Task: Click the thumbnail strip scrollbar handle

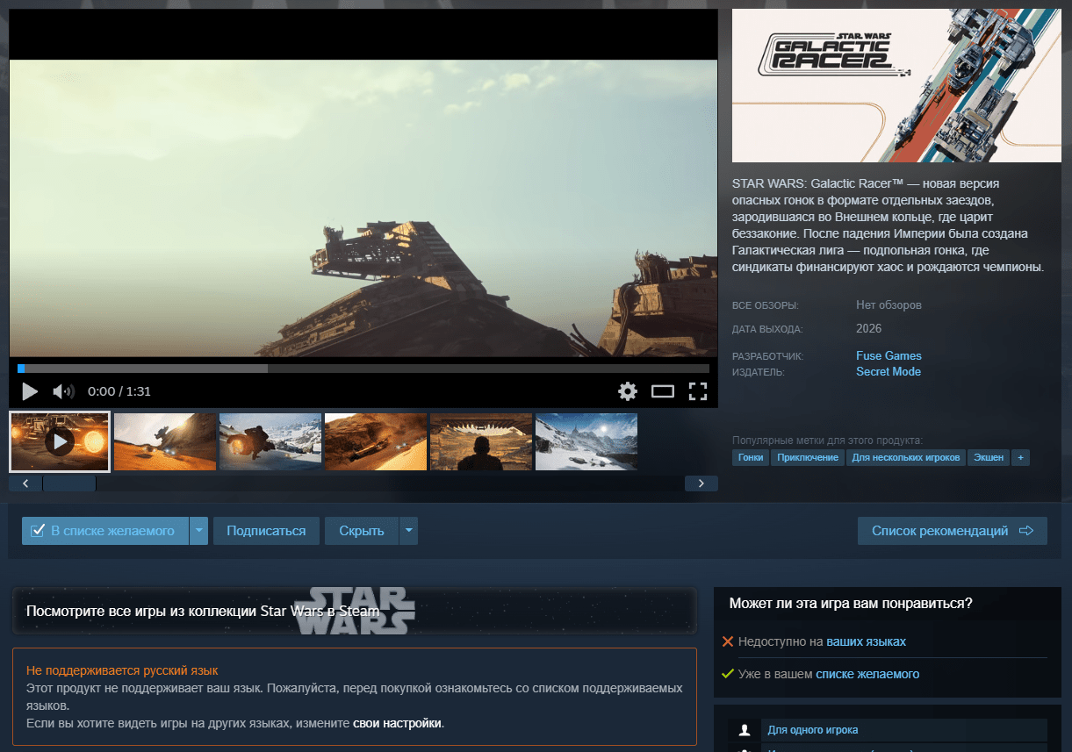Action: coord(69,483)
